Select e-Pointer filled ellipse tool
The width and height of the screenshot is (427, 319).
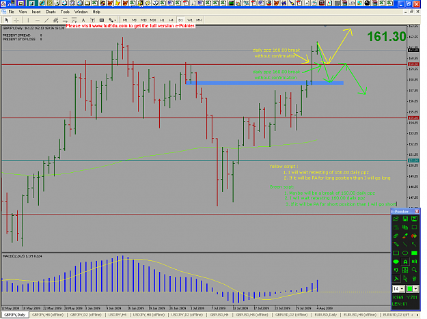396,262
